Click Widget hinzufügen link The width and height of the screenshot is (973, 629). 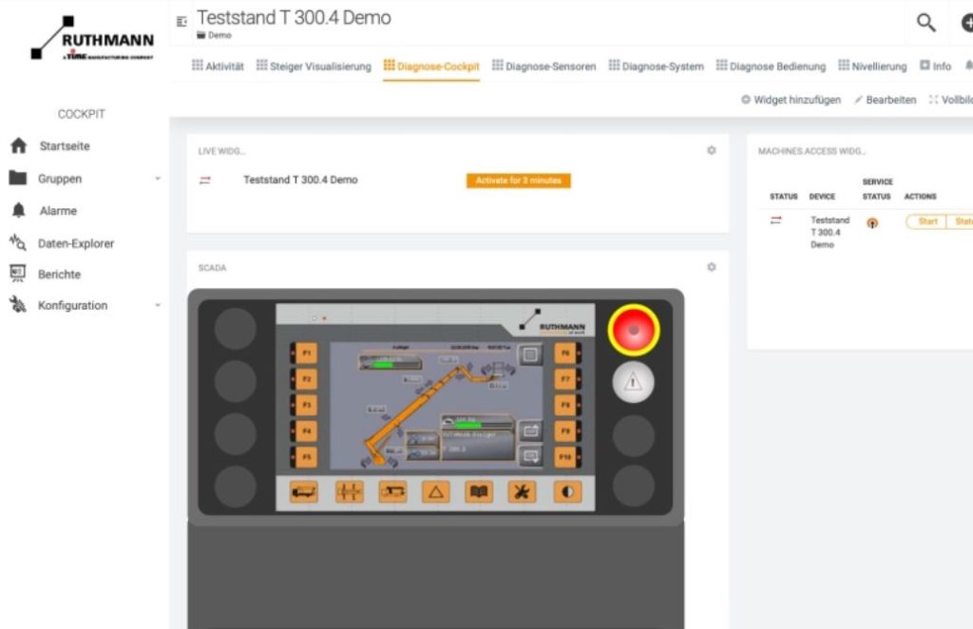[x=791, y=100]
